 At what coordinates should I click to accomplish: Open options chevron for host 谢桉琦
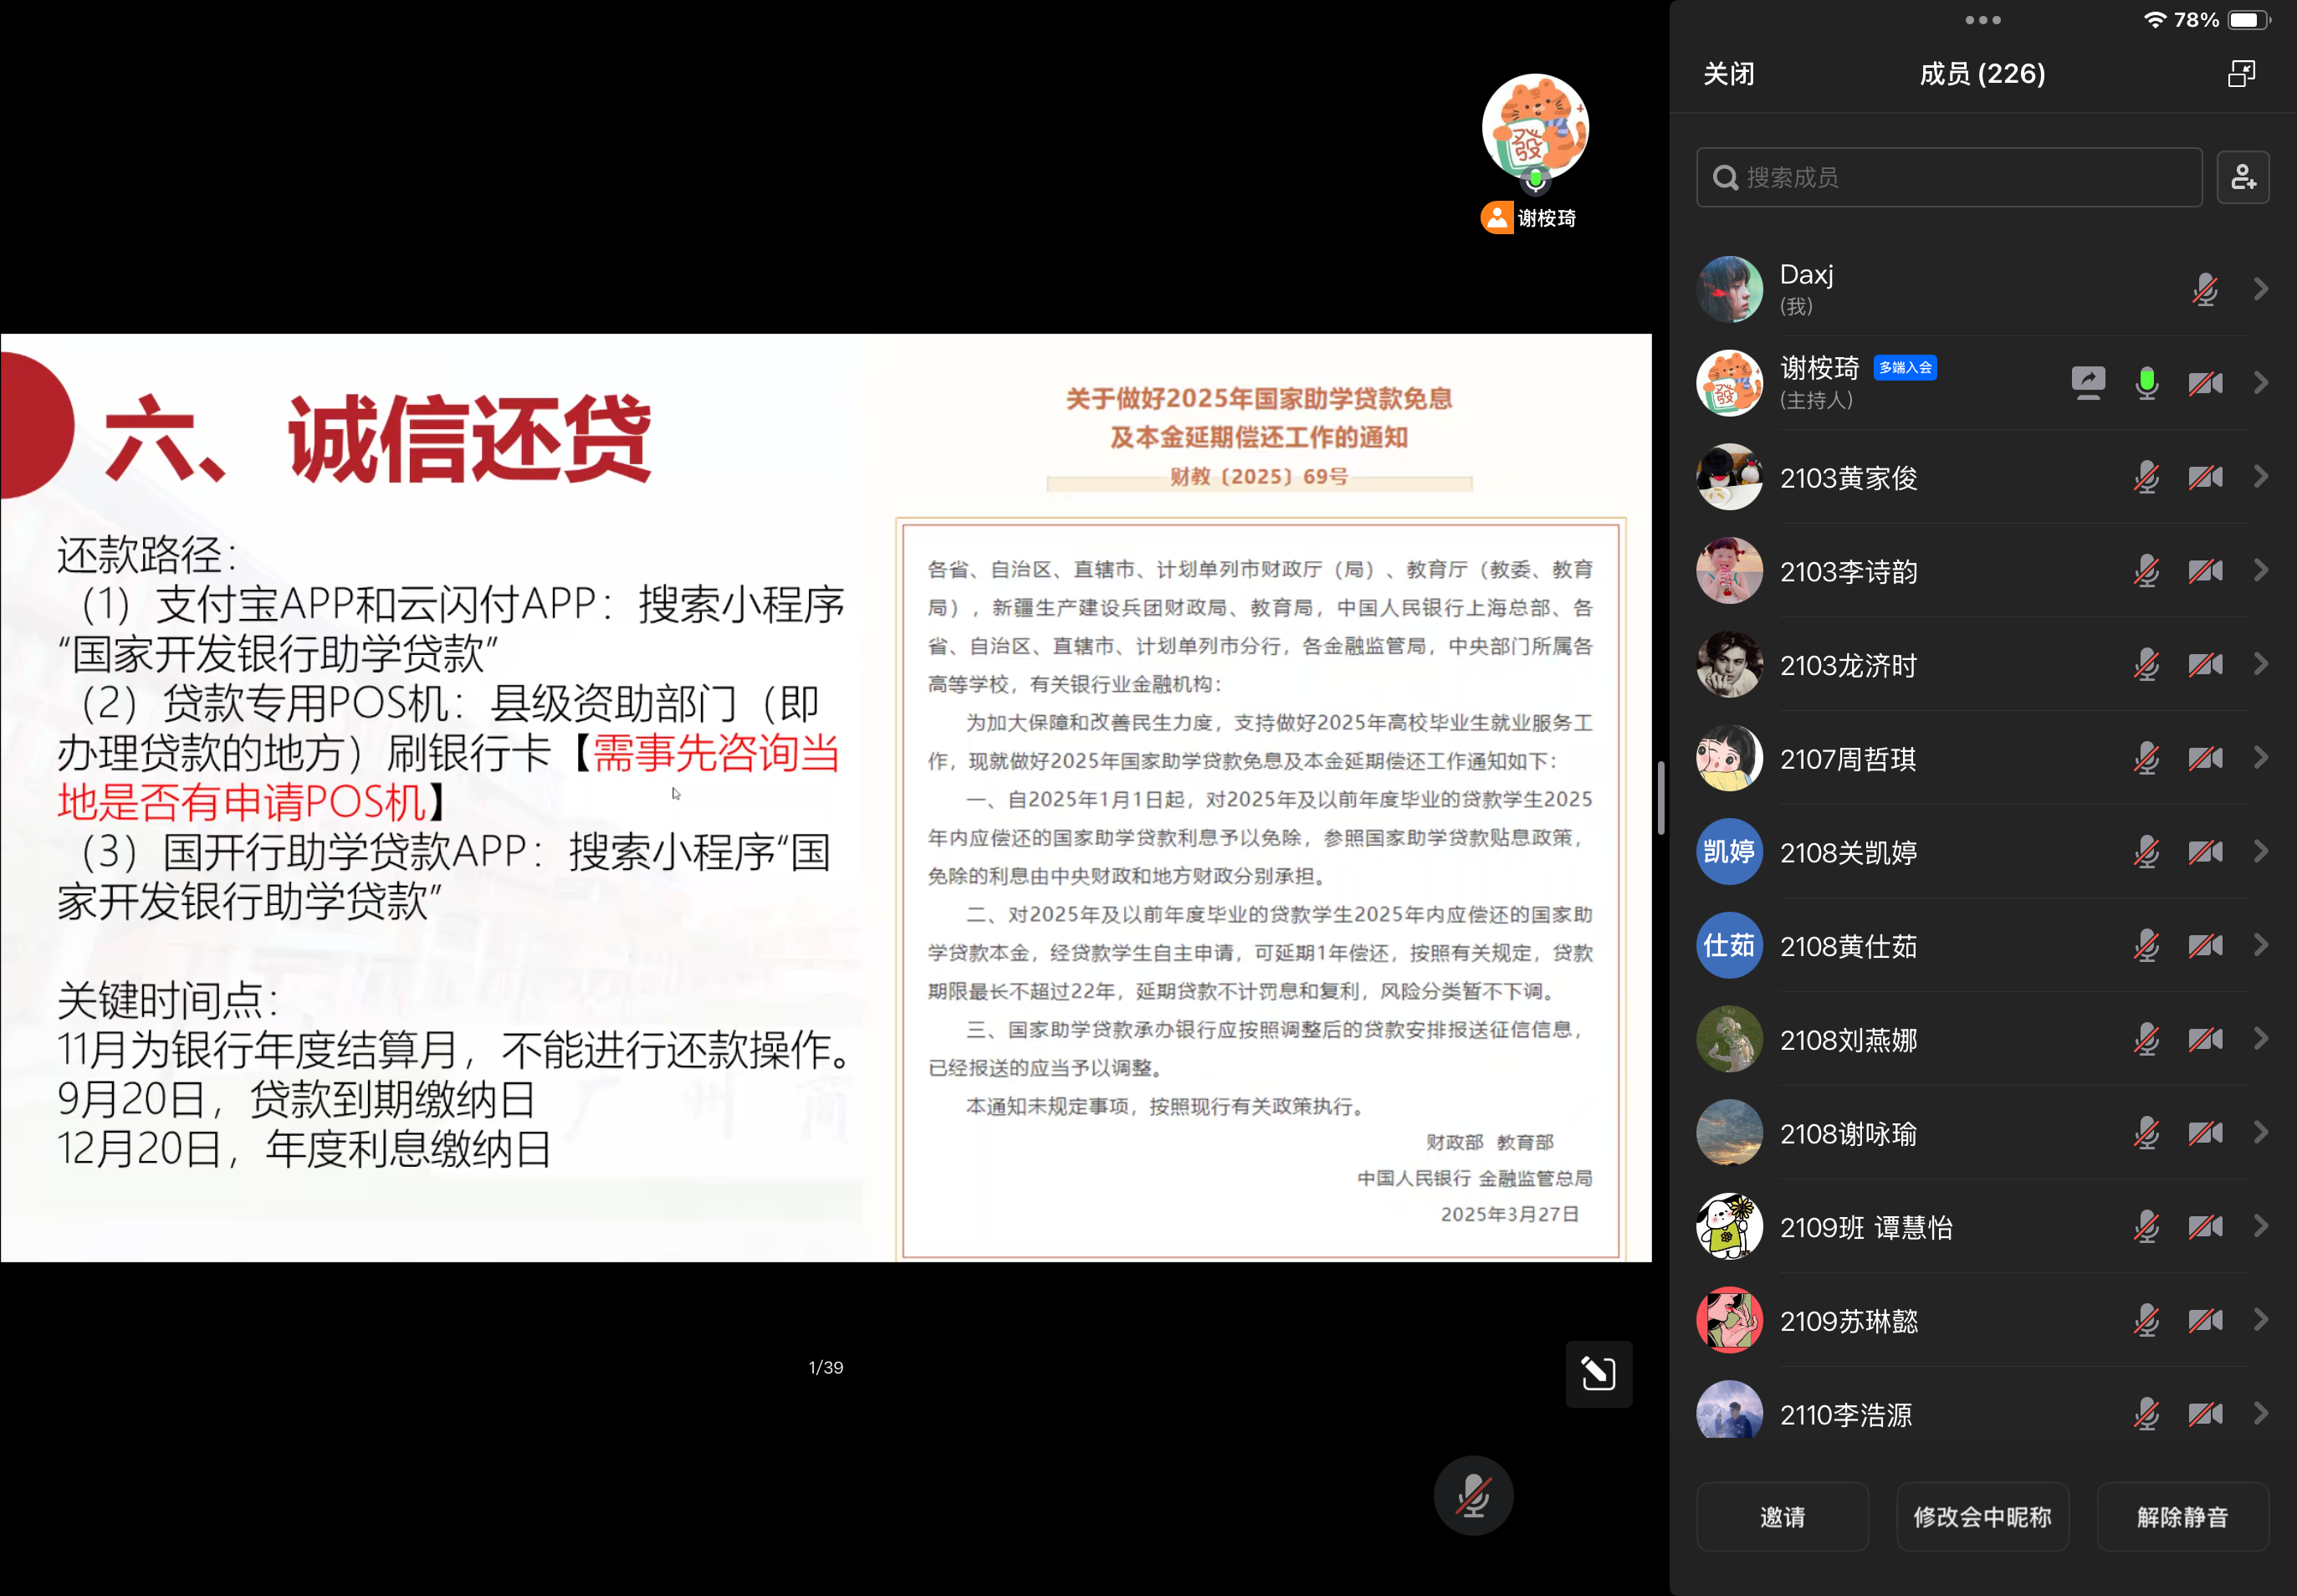(2261, 382)
